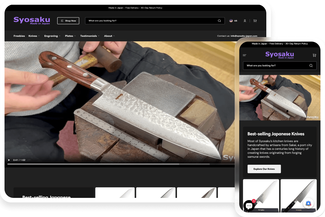Open the Shop Now menu button

tap(68, 21)
